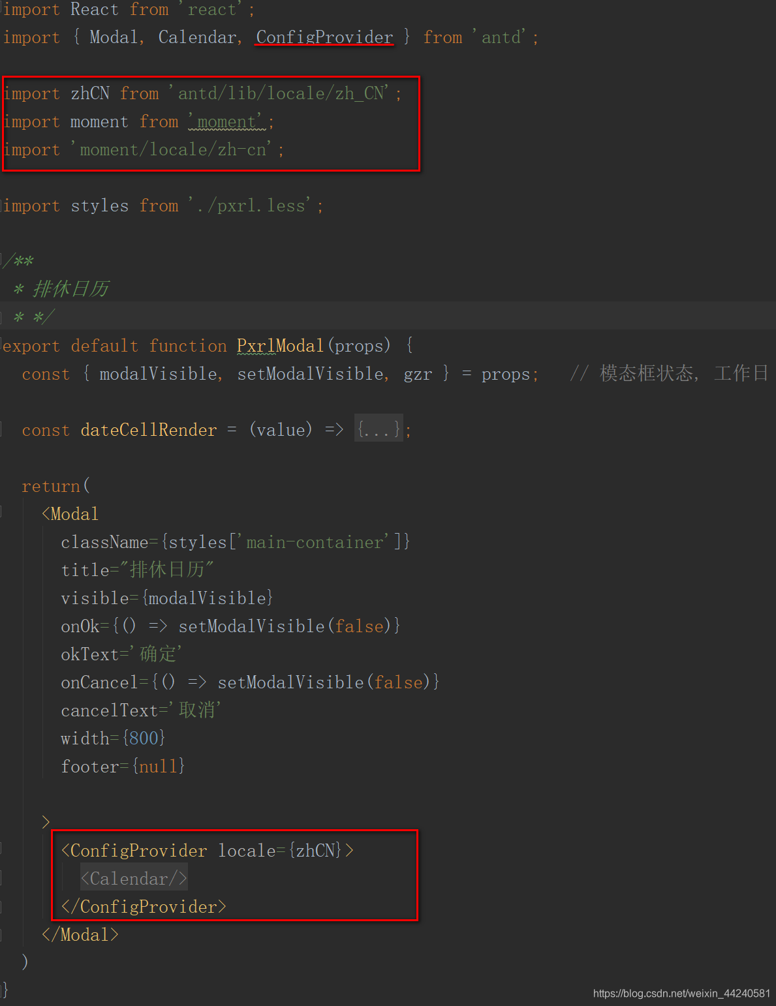The height and width of the screenshot is (1006, 776).
Task: Click the gzr variable in the destructuring
Action: (418, 374)
